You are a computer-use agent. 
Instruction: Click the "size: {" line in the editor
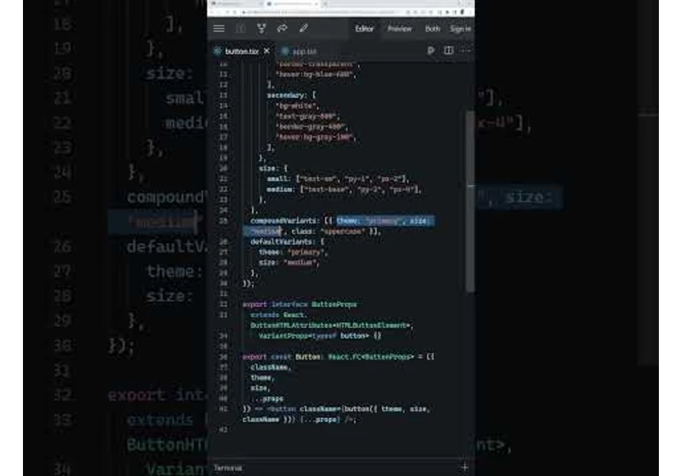[x=273, y=168]
